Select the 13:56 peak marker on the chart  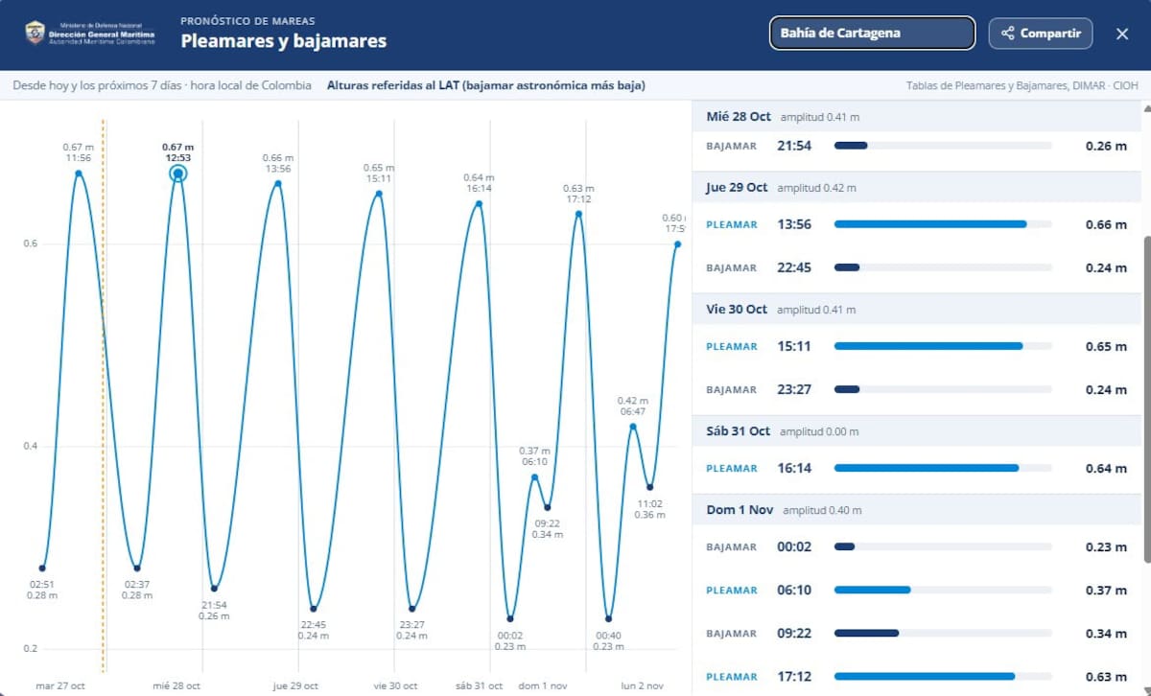click(x=278, y=183)
